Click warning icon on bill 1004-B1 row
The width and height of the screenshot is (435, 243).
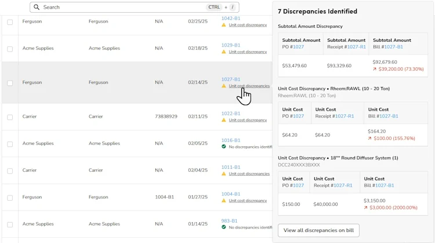[x=224, y=201]
